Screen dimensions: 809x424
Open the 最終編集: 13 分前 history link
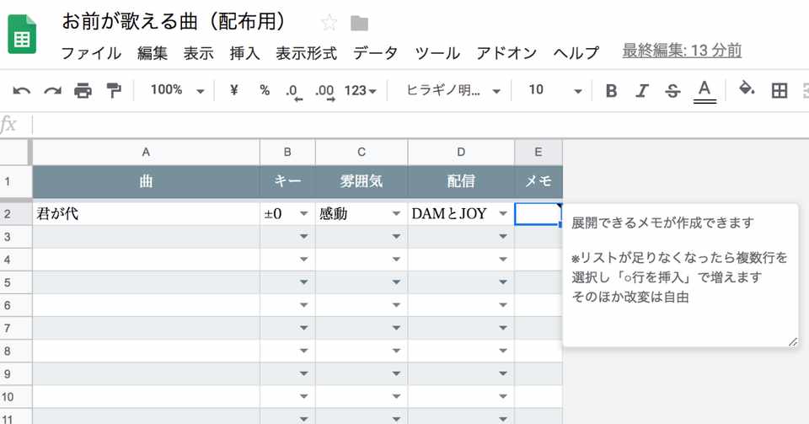coord(682,51)
